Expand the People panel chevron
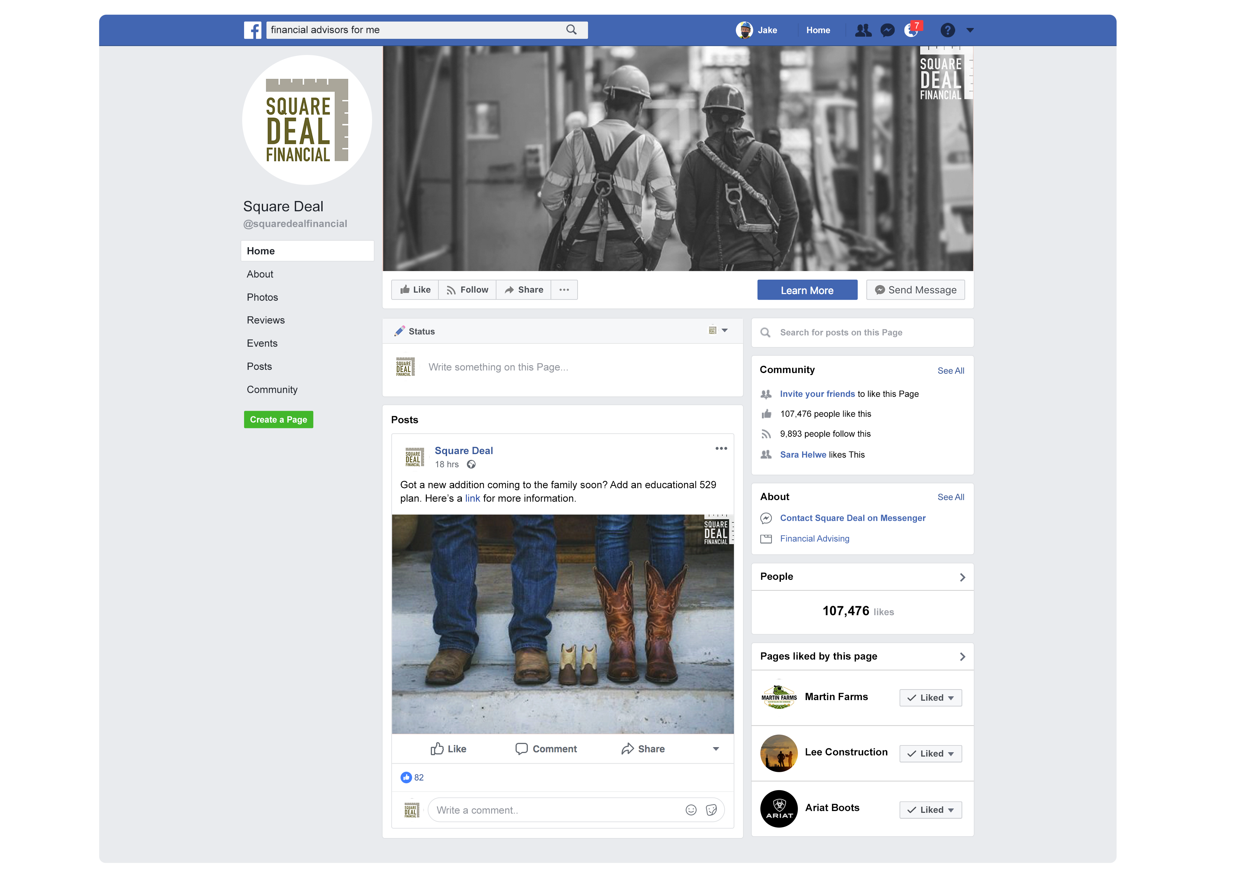The height and width of the screenshot is (894, 1235). coord(962,578)
